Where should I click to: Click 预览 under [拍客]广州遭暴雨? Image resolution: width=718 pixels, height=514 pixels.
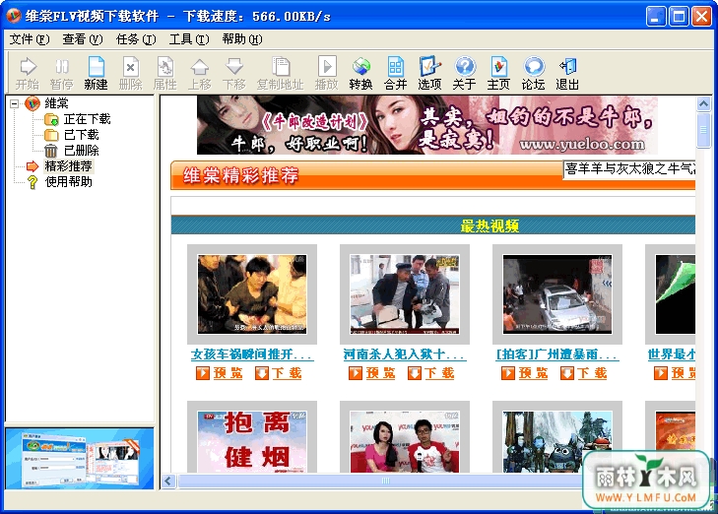(525, 373)
